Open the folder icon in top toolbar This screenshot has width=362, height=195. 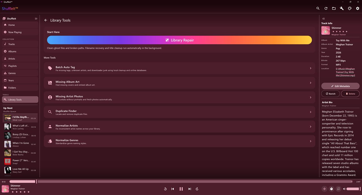click(334, 8)
